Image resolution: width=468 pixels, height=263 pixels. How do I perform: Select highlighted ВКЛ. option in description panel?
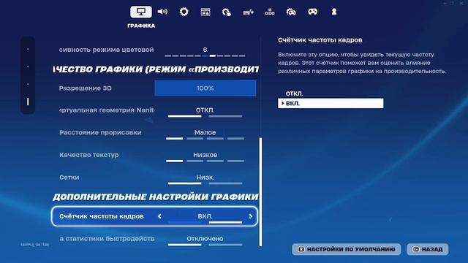[x=331, y=104]
